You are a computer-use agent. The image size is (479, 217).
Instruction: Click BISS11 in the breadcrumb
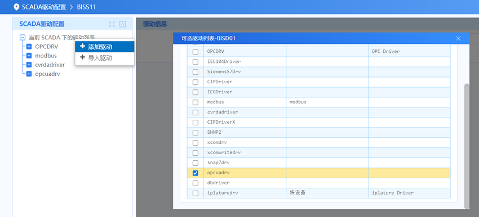(86, 7)
